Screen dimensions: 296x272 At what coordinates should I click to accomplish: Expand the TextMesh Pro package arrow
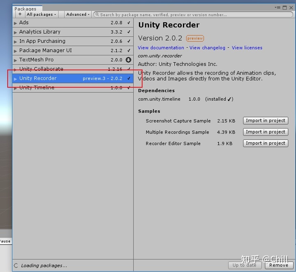pos(15,60)
